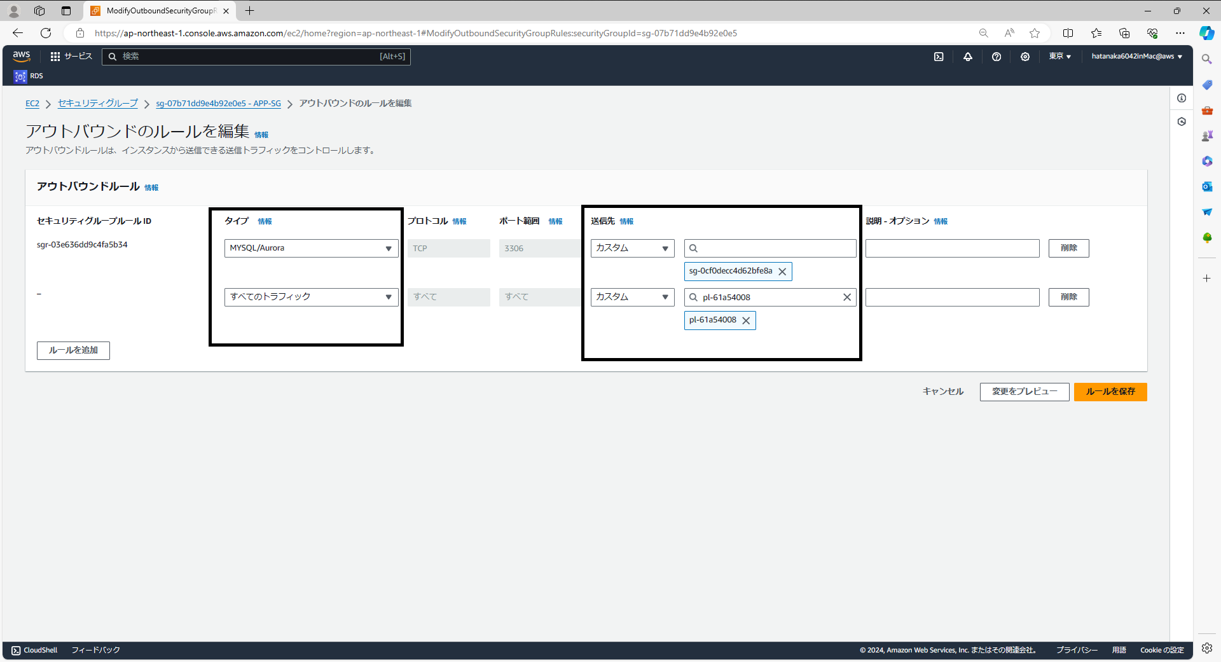
Task: Click ルールを保存 button
Action: [1110, 392]
